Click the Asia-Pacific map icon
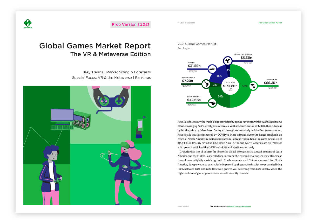Image resolution: width=317 pixels, height=224 pixels. coord(252,86)
